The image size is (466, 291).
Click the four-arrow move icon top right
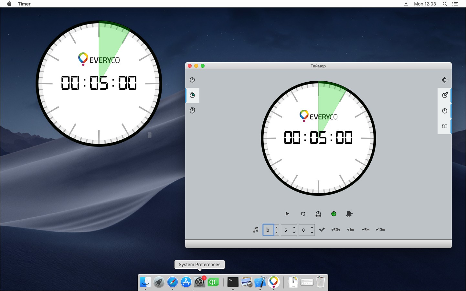[x=445, y=80]
